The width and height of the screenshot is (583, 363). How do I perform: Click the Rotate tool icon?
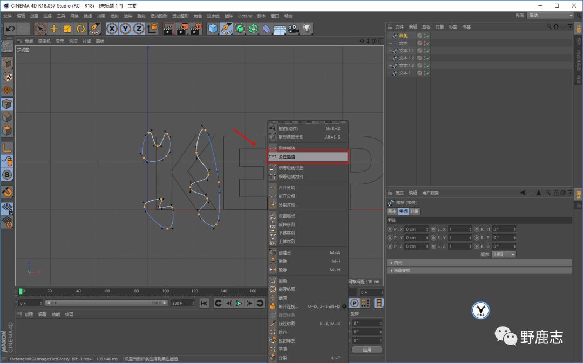(x=81, y=29)
